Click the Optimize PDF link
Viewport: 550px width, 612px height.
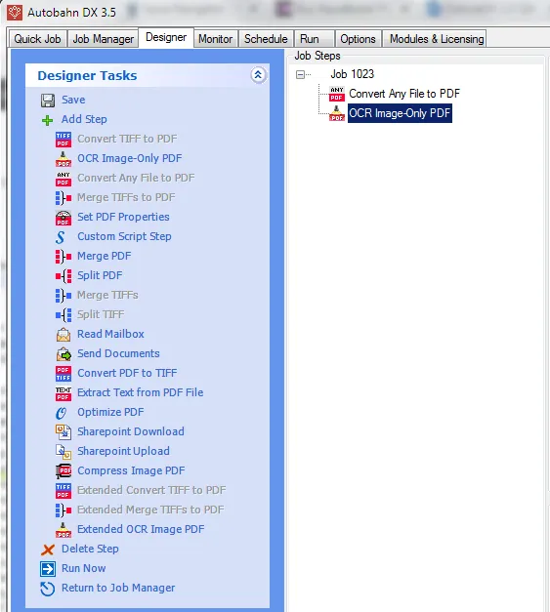click(x=111, y=412)
